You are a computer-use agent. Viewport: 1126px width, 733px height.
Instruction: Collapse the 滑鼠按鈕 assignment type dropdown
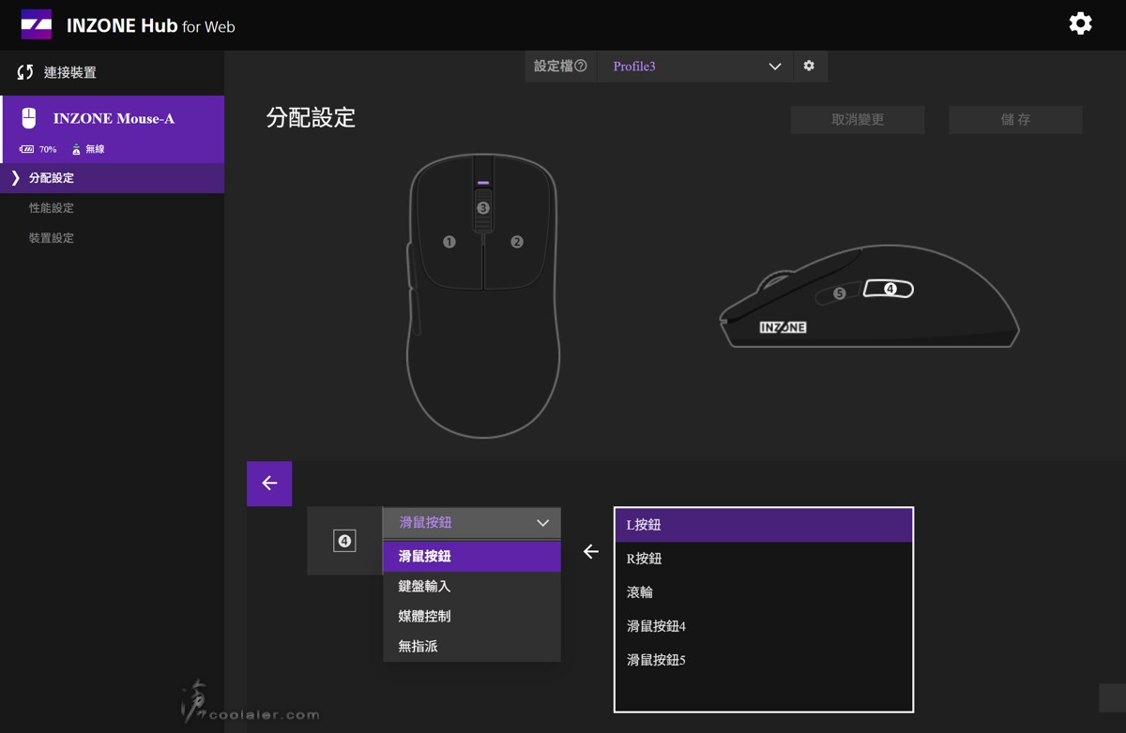[x=471, y=522]
